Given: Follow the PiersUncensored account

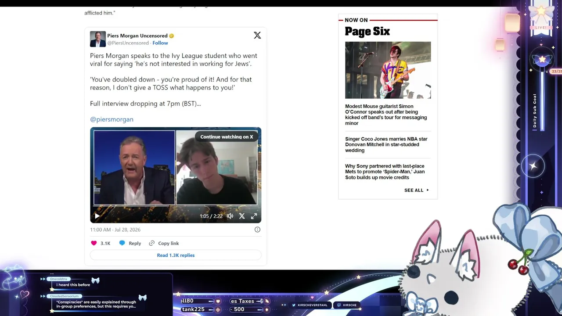Looking at the screenshot, I should 160,43.
